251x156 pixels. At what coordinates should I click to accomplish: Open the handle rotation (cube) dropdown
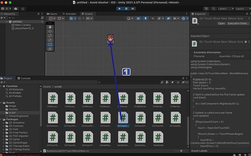click(x=61, y=18)
